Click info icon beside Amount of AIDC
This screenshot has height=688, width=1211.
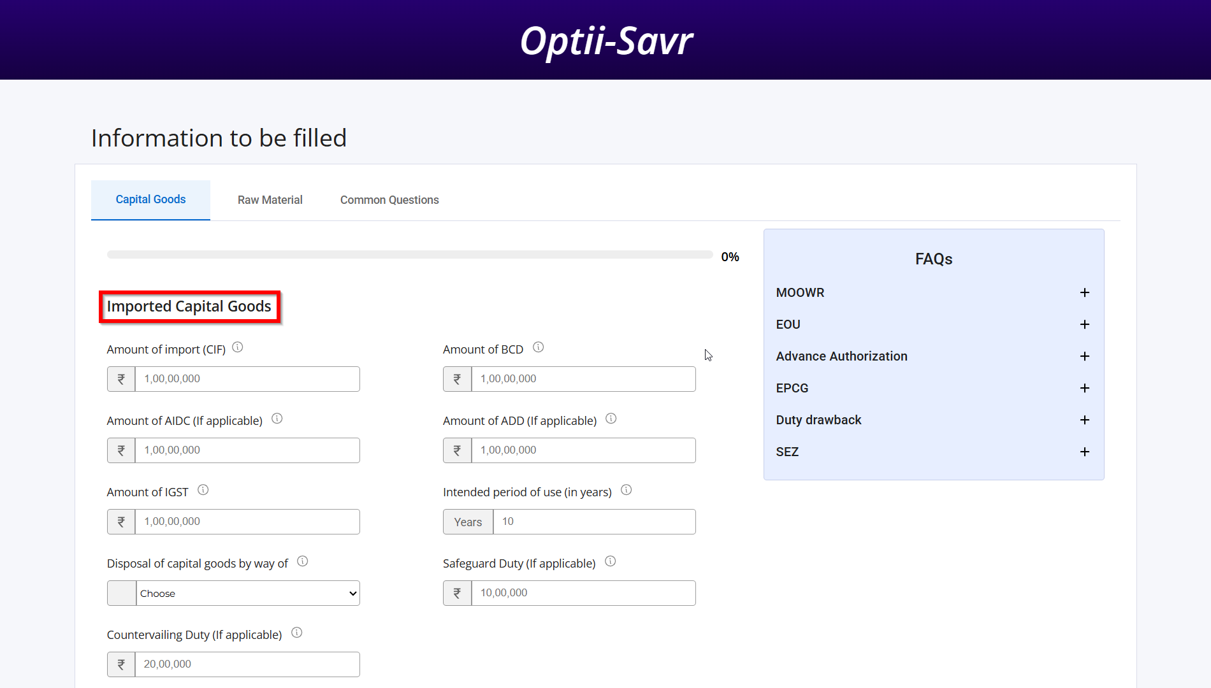[x=277, y=419]
